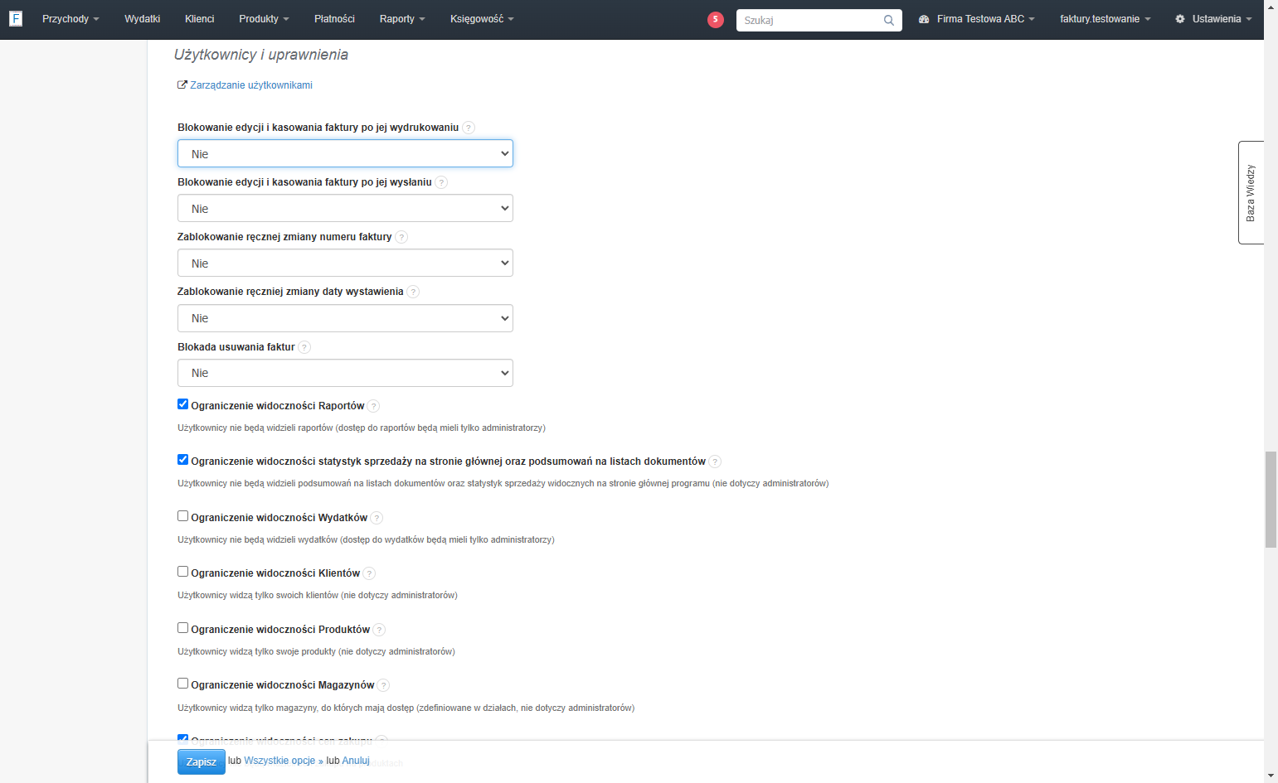1278x783 pixels.
Task: Click the 'Wszystkie opcje »' link
Action: coord(284,761)
